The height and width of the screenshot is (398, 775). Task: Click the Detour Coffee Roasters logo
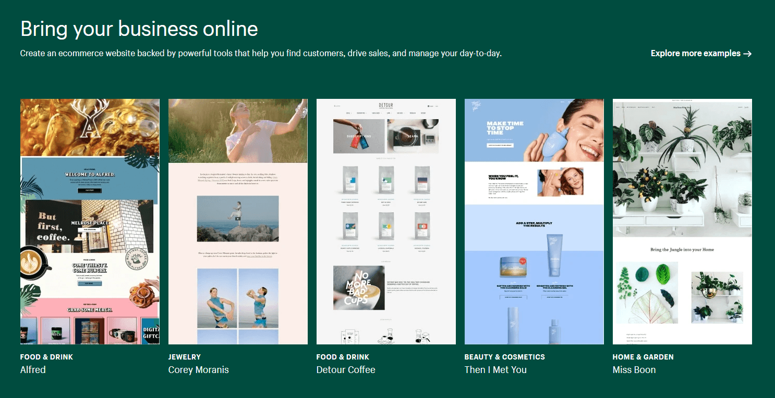coord(386,106)
